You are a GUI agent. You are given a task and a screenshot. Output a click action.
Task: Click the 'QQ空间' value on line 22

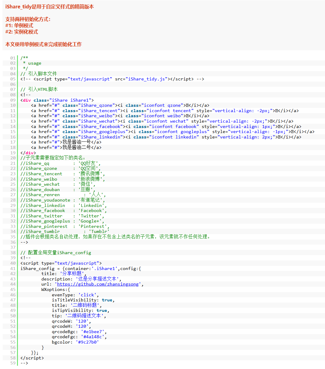(x=88, y=168)
